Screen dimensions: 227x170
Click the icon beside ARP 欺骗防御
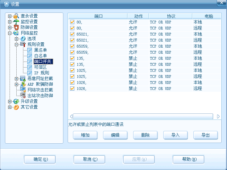coord(23,84)
